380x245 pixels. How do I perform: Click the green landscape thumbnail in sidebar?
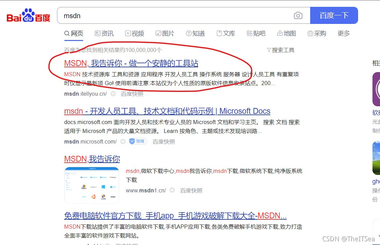(376, 158)
